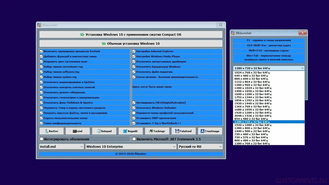The height and width of the screenshot is (185, 329).
Task: Toggle 'Отключить контроль учётных записей' checkbox
Action: 41,87
